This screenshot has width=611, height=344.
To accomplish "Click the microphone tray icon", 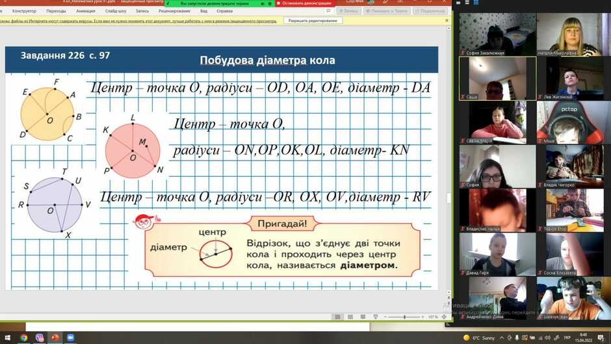I will [517, 337].
